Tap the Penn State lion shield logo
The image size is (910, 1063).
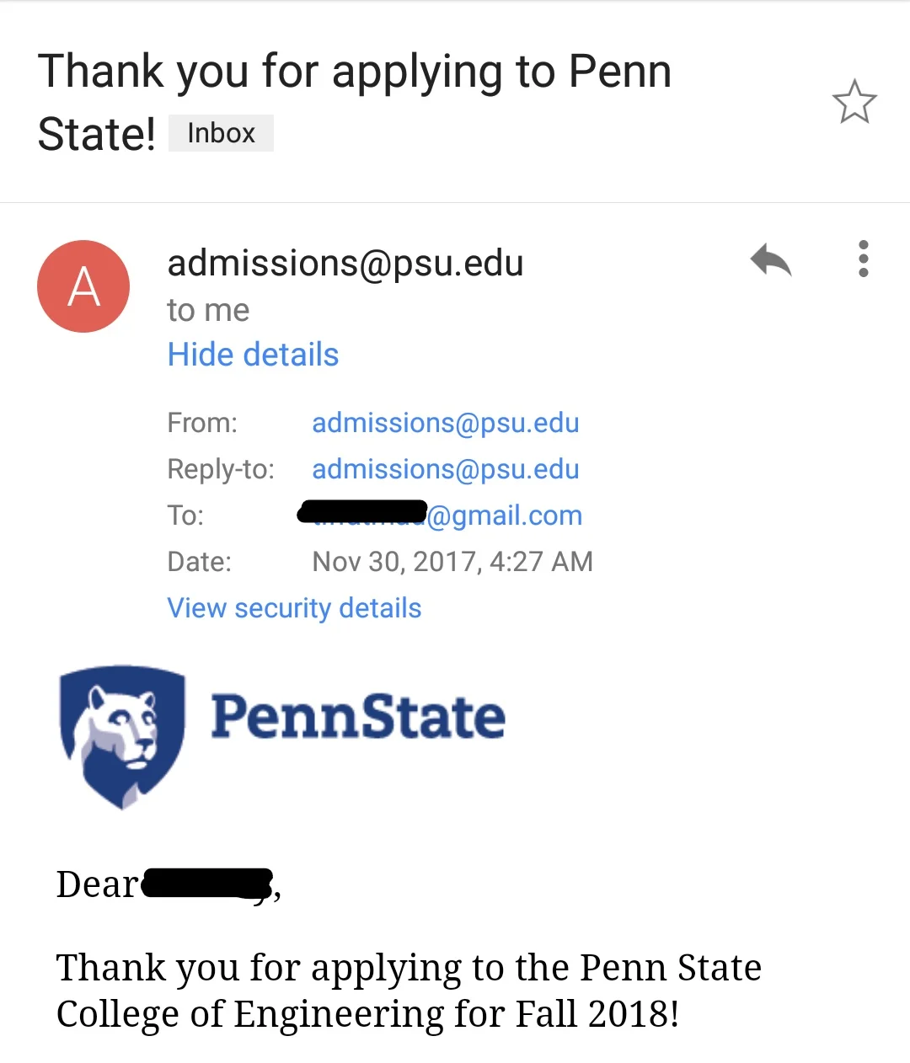[122, 737]
